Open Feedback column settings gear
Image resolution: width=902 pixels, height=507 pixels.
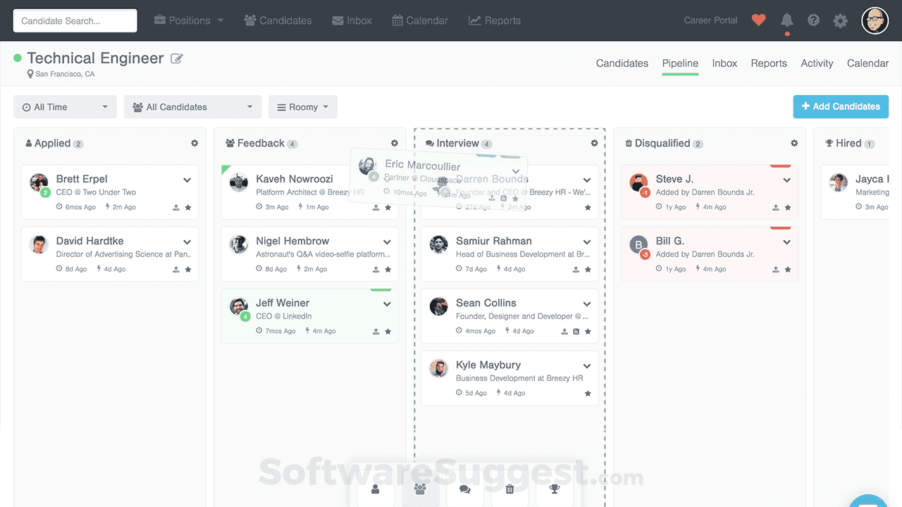tap(395, 143)
